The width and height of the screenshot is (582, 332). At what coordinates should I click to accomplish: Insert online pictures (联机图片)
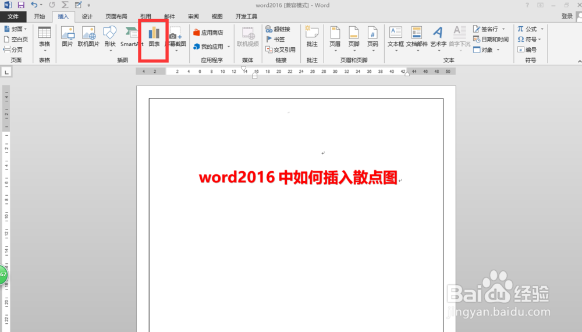coord(88,37)
